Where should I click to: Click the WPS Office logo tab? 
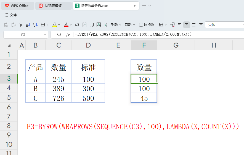pyautogui.click(x=18, y=6)
